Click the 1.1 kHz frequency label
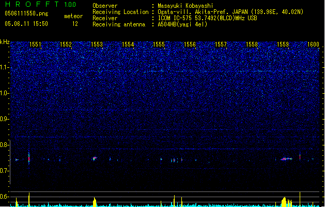Viewport: 325px width, 207px height. point(5,67)
